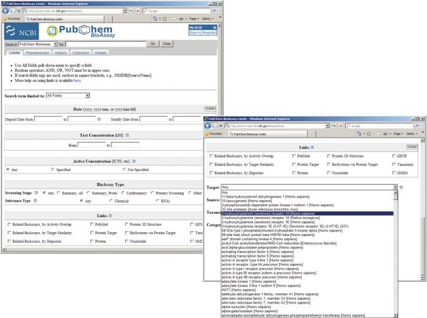Click home icon in left window toolbar
Viewport: 427px width, 318px height.
(155, 19)
